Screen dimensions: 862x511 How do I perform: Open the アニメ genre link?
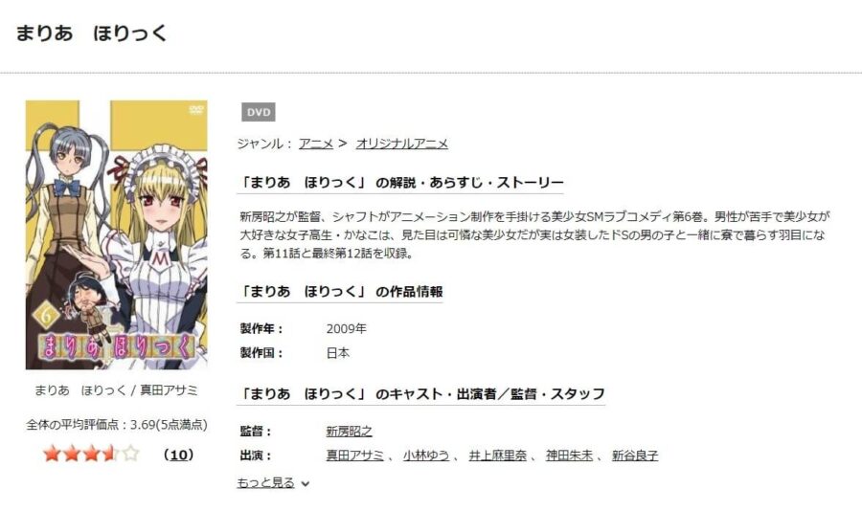tap(316, 144)
